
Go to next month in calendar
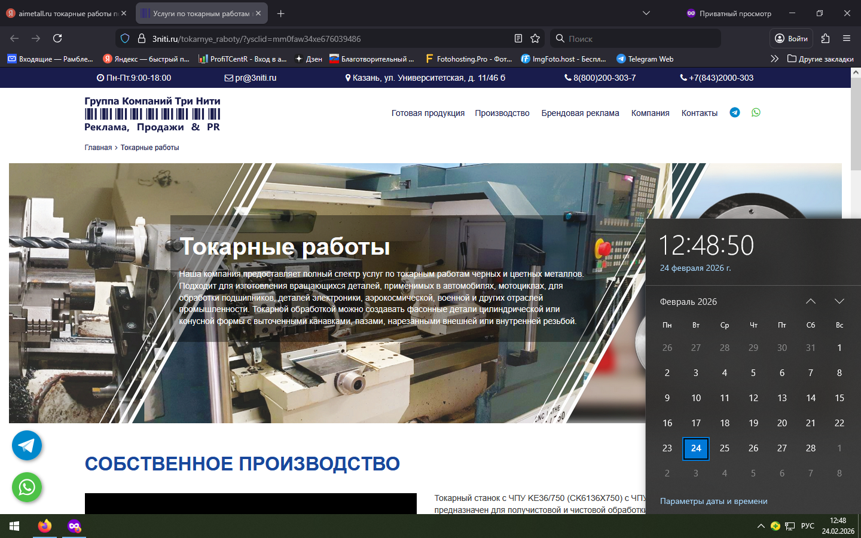(x=839, y=301)
